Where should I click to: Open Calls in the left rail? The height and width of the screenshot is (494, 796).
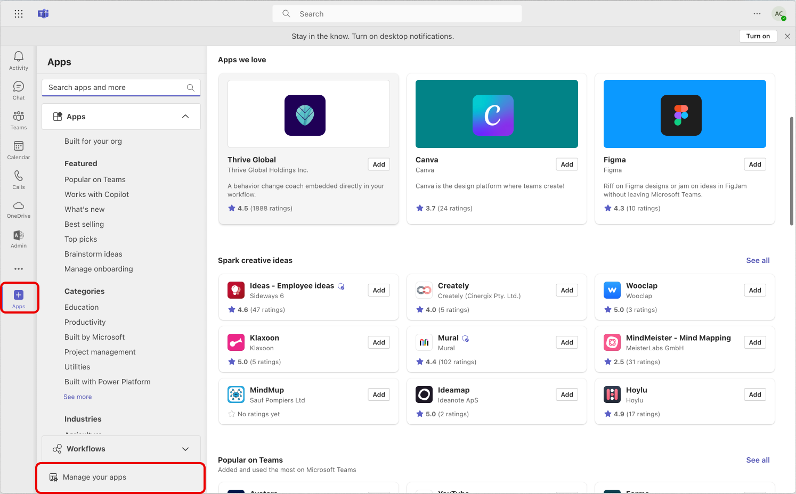(x=19, y=179)
